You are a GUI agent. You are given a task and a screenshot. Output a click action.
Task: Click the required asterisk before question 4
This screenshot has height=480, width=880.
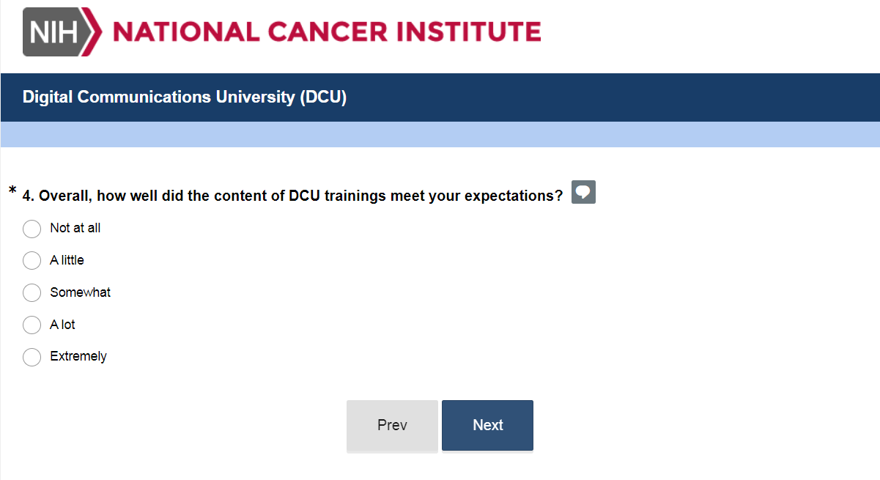click(x=12, y=192)
